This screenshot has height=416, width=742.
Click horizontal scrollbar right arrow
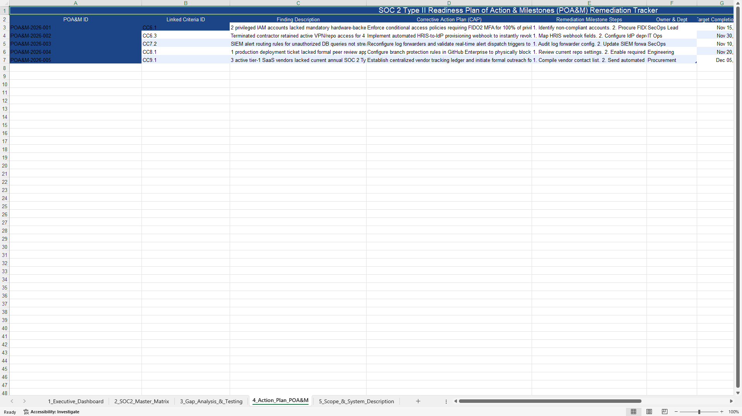click(731, 401)
